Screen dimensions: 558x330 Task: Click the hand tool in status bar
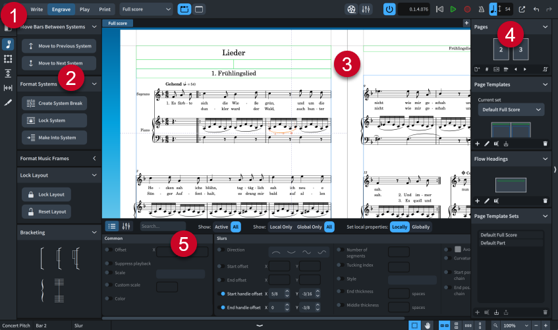[x=428, y=325]
